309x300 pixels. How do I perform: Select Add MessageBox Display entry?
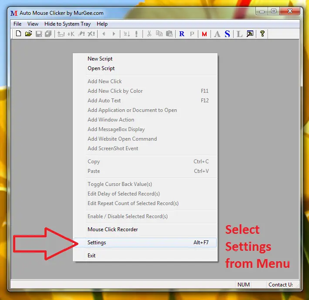(145, 129)
